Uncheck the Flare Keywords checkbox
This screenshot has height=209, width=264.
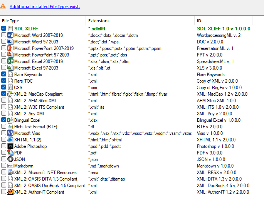pos(3,74)
